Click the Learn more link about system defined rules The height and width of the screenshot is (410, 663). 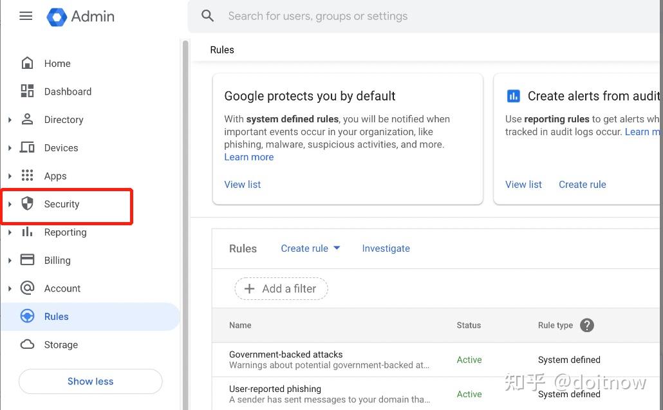click(x=248, y=156)
